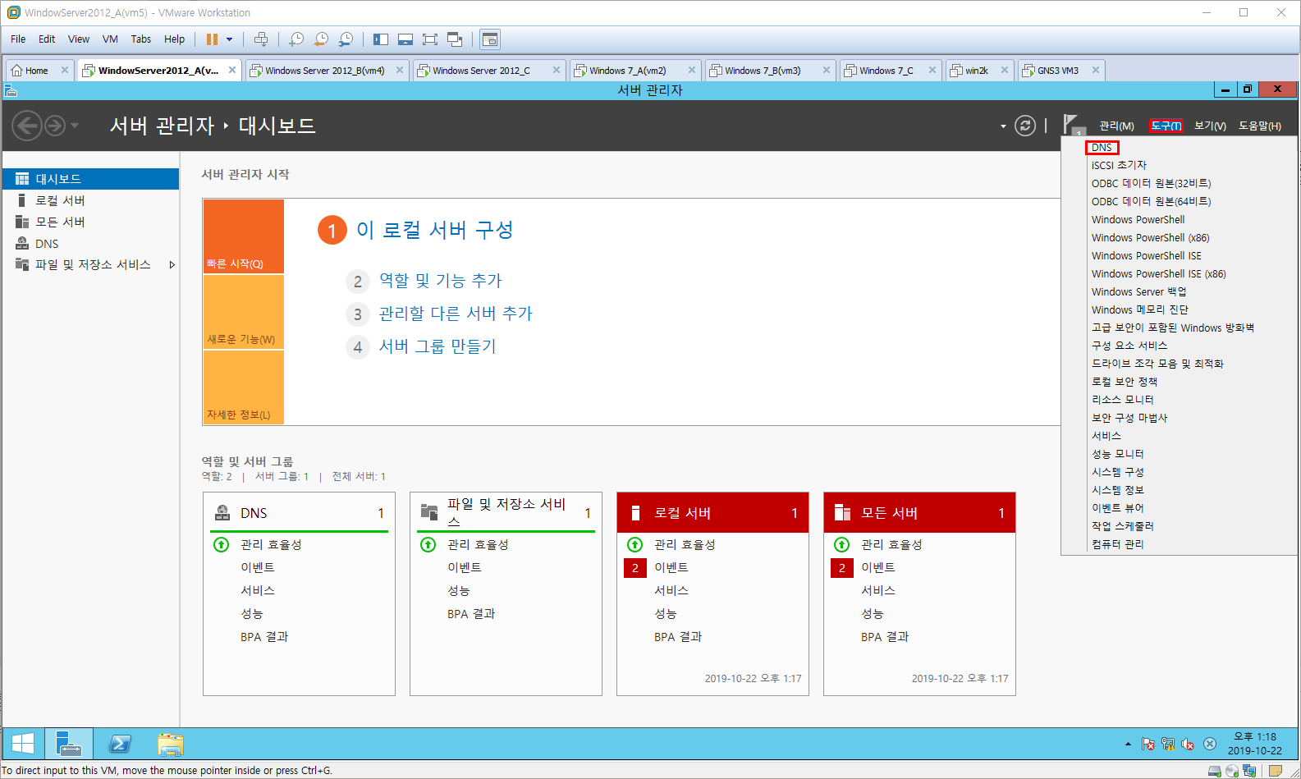1301x779 pixels.
Task: Open the navigation history dropdown
Action: point(75,126)
